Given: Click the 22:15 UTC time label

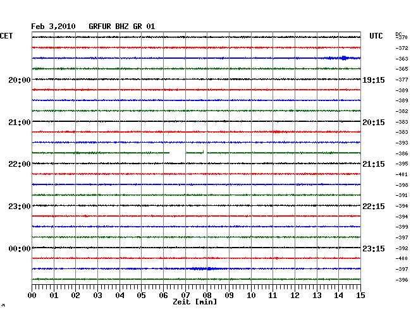Looking at the screenshot, I should tap(374, 207).
